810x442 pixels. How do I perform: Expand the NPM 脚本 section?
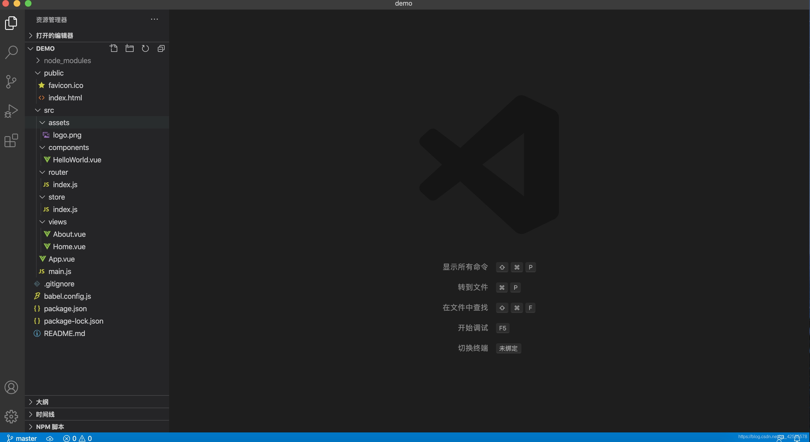(x=97, y=427)
